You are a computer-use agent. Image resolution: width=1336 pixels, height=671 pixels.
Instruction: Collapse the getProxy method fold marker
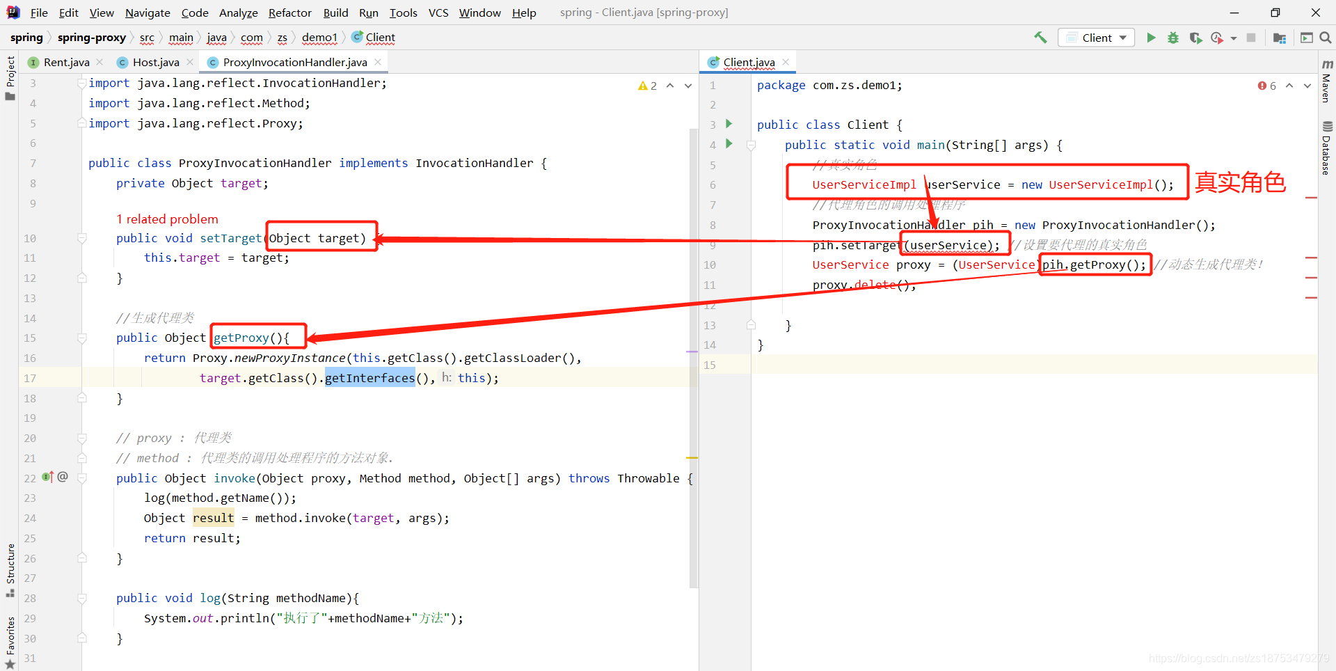[x=81, y=338]
